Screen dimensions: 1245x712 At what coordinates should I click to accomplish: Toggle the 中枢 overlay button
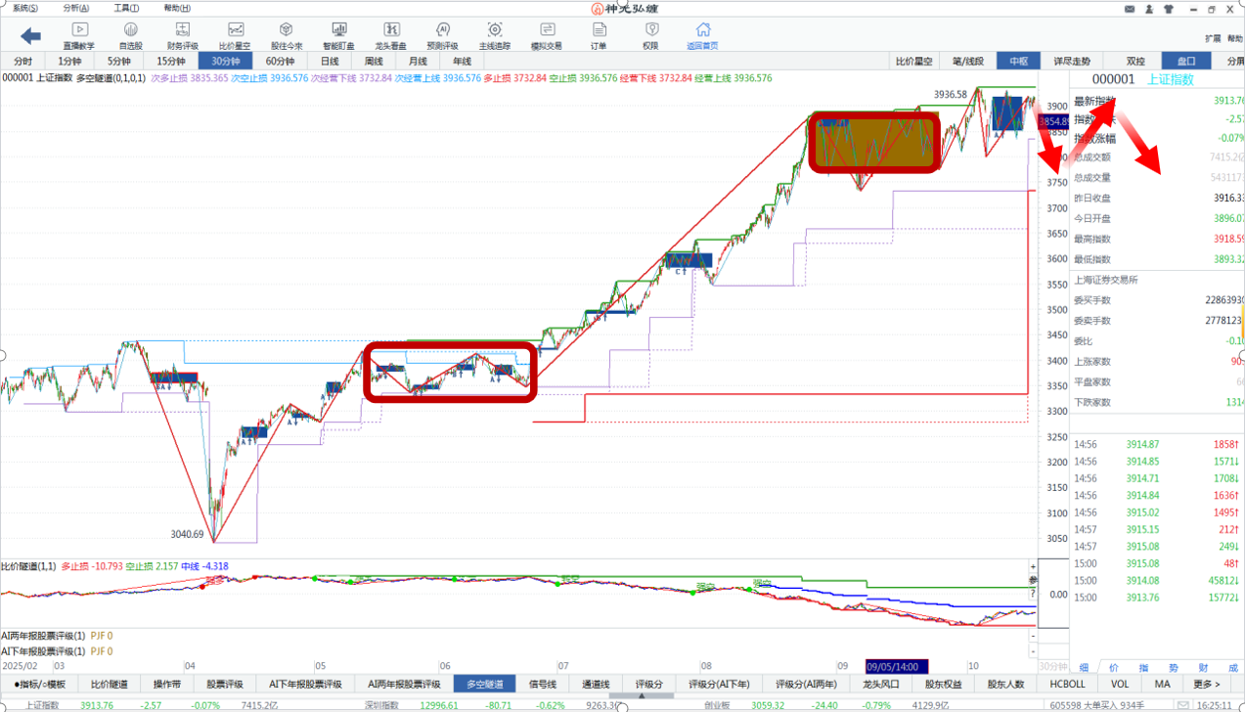point(1018,61)
